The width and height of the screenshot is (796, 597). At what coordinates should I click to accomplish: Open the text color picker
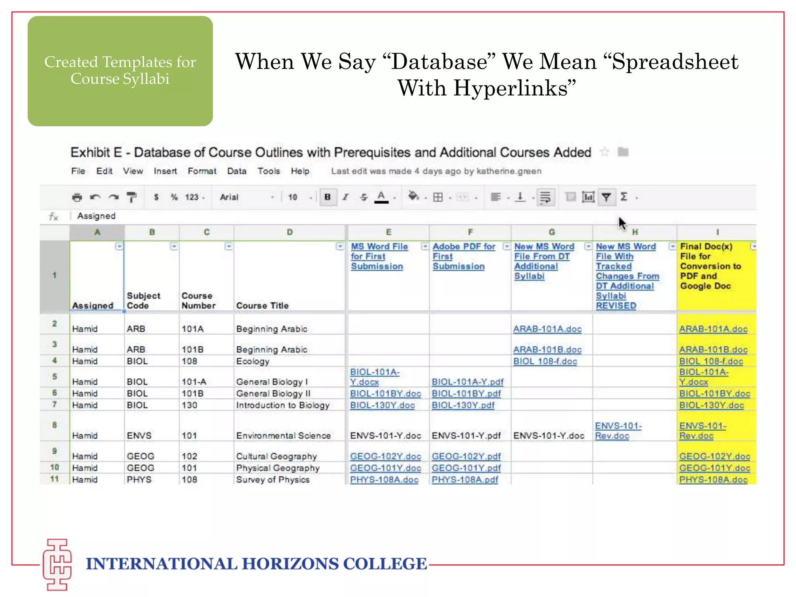tap(382, 197)
